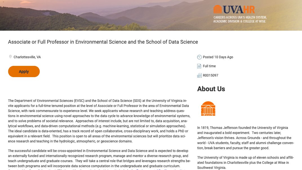Screen dimensions: 302x170
Task: Click the icon beside R0015097
Action: [199, 75]
